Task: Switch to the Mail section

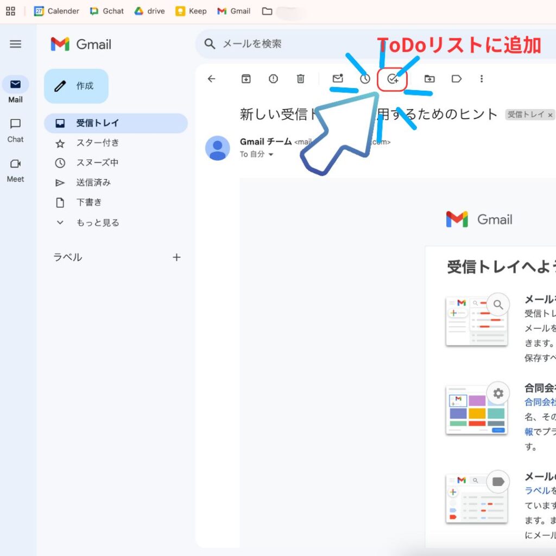Action: point(15,90)
